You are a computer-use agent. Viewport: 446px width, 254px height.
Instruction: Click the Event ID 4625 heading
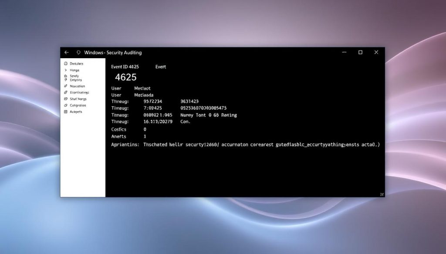coord(126,66)
